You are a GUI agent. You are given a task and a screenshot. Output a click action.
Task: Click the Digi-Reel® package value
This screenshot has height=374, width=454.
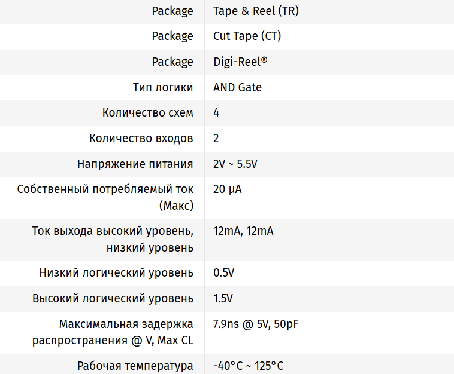coord(240,62)
